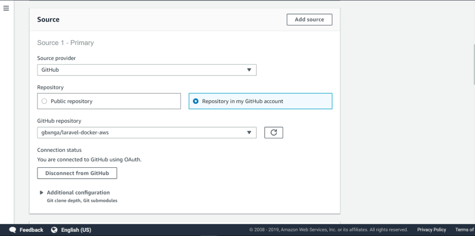The image size is (475, 236).
Task: Open the Terms of Use link
Action: click(465, 229)
